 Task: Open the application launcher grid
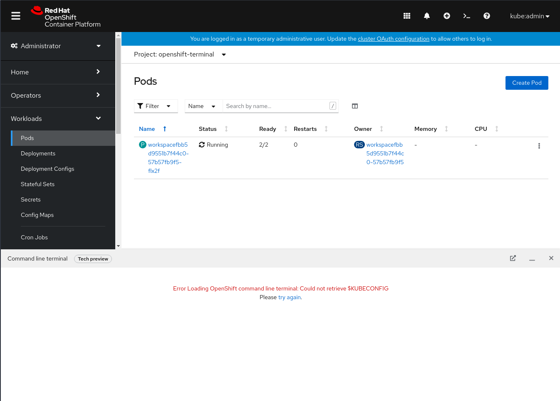coord(407,16)
